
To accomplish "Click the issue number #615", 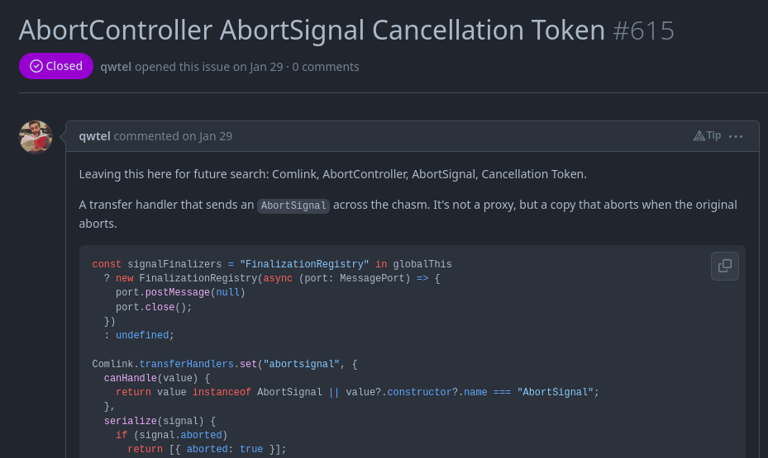I will coord(644,31).
